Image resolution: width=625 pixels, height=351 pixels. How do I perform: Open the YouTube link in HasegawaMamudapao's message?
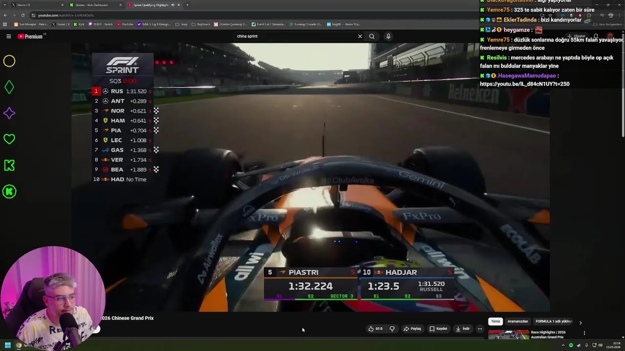click(524, 84)
